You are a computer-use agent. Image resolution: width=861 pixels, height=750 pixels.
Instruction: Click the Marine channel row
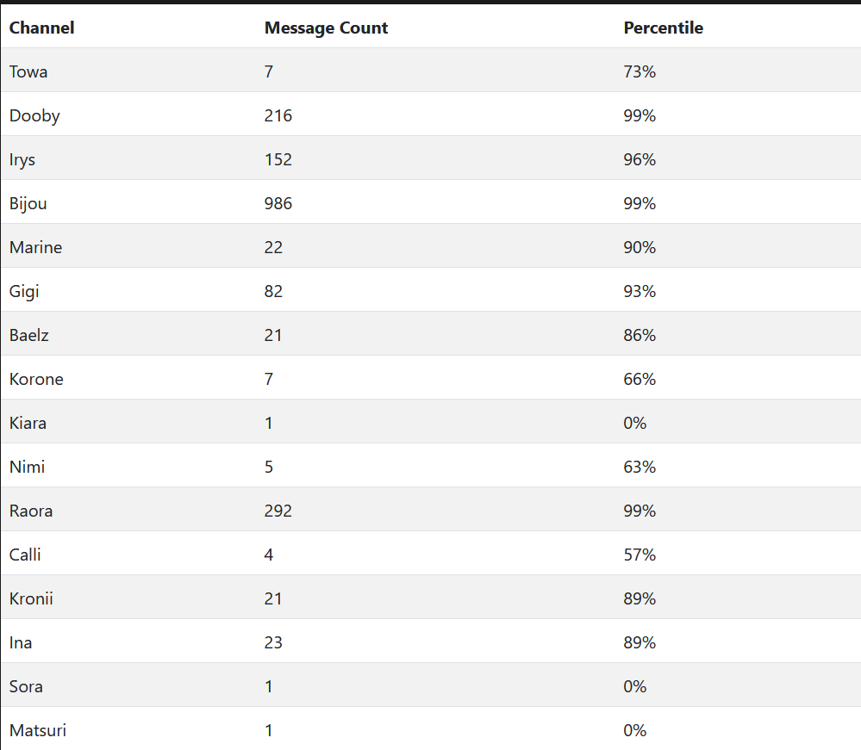pos(36,247)
